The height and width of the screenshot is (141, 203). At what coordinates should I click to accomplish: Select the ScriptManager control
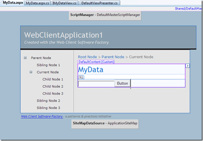pyautogui.click(x=105, y=15)
